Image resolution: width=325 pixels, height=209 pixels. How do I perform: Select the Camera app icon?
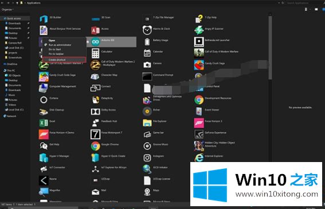click(x=147, y=65)
